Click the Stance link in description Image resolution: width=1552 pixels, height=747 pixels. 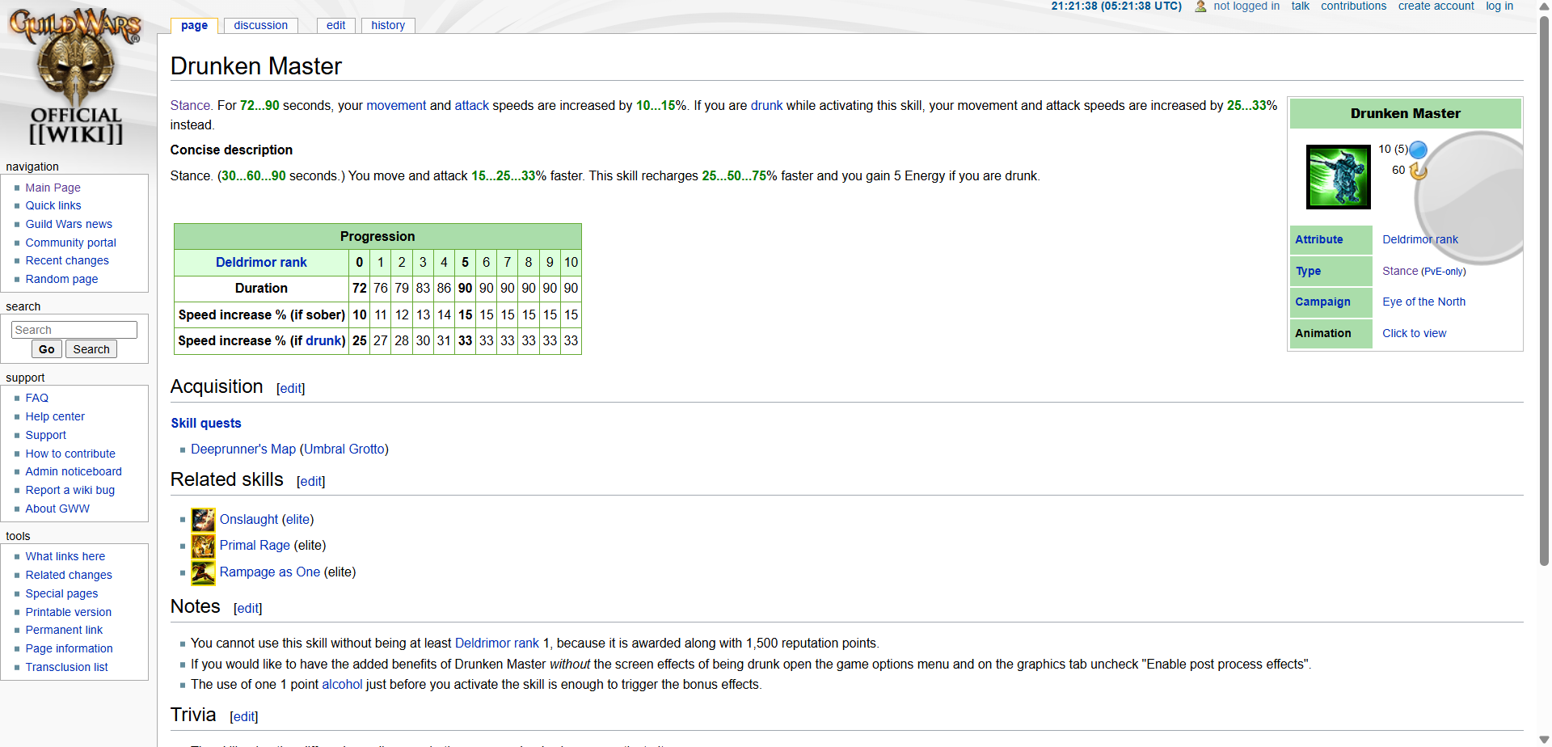click(190, 105)
